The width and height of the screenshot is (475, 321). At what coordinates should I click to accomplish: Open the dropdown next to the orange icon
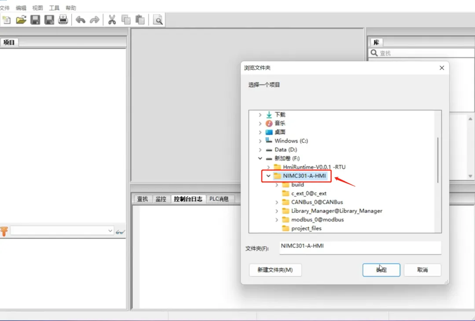point(110,231)
